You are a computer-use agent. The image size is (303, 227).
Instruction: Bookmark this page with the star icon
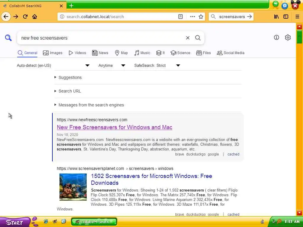point(201,17)
